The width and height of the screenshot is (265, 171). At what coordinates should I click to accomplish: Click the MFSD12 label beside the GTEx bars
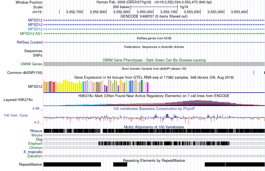(35, 86)
